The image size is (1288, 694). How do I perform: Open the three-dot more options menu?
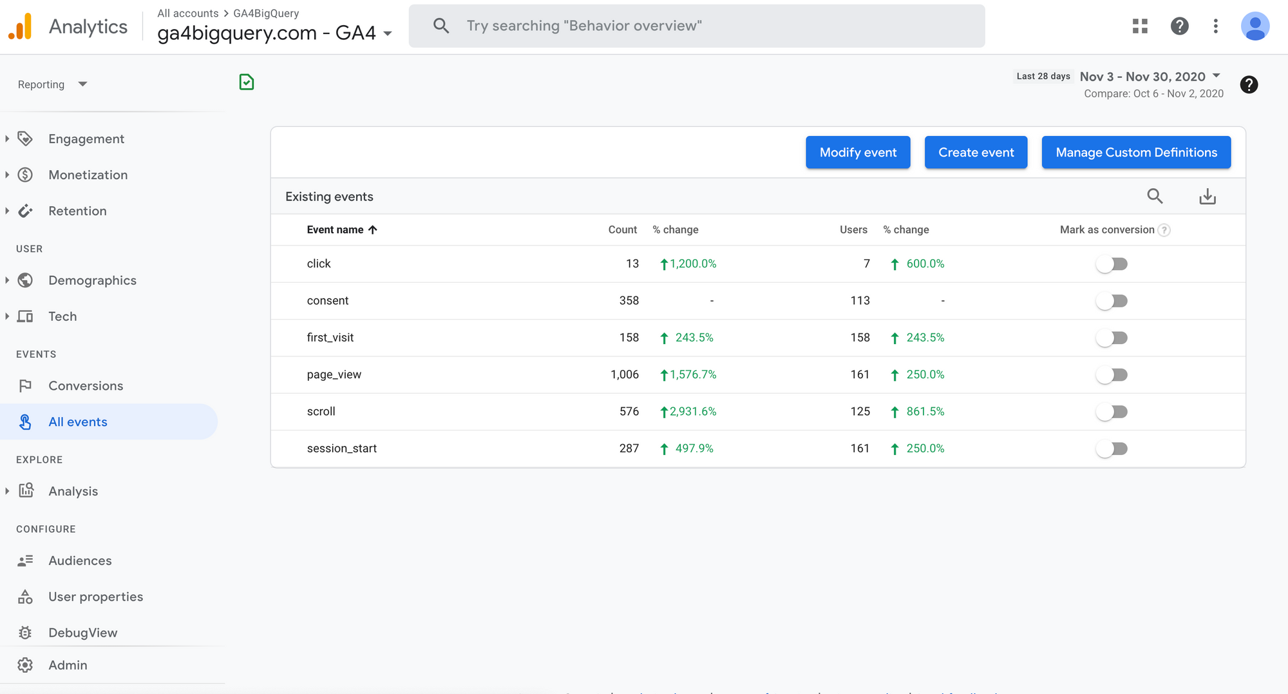pos(1215,26)
